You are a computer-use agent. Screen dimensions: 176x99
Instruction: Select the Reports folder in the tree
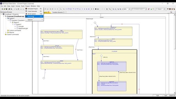tap(12, 32)
